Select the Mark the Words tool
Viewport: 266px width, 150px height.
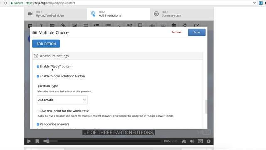click(152, 25)
